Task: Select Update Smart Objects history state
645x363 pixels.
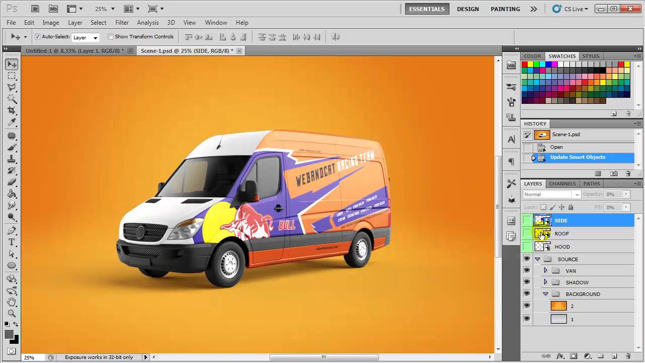Action: coord(577,157)
